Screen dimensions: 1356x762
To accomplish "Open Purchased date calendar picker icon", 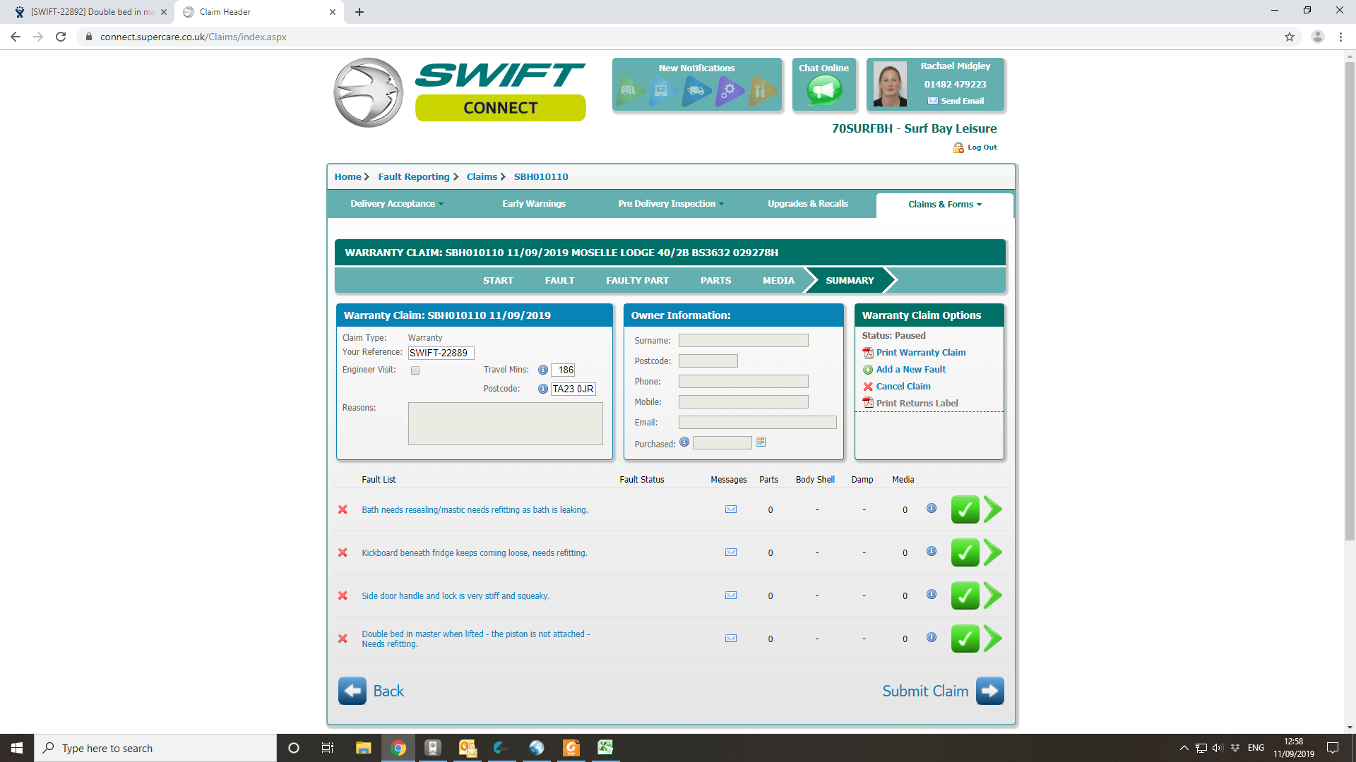I will point(761,442).
